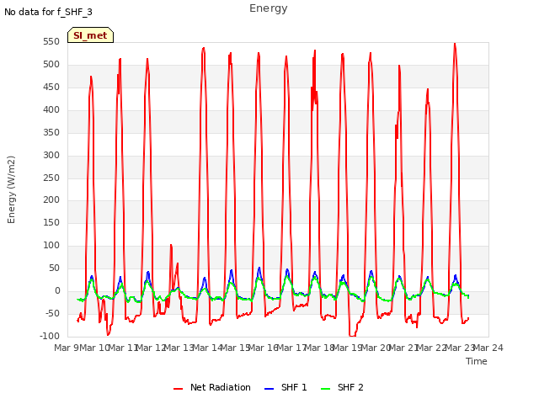Click the -50 y-axis tick label

pos(52,313)
